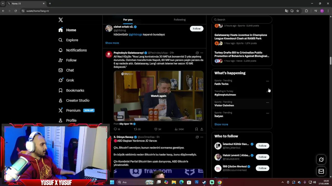
Task: Follow İBB Çözüm Merkezi account
Action: pos(262,168)
